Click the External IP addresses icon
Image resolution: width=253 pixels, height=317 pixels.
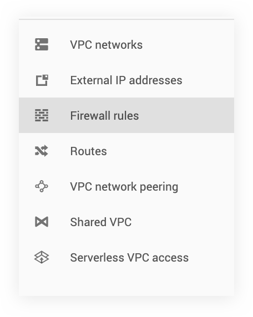(x=42, y=80)
